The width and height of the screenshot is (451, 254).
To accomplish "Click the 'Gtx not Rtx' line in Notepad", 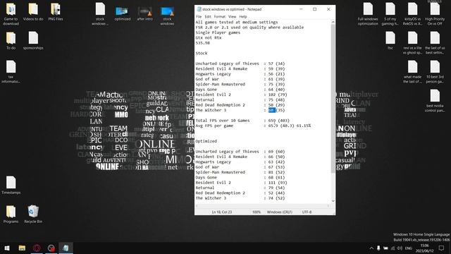I will point(209,37).
